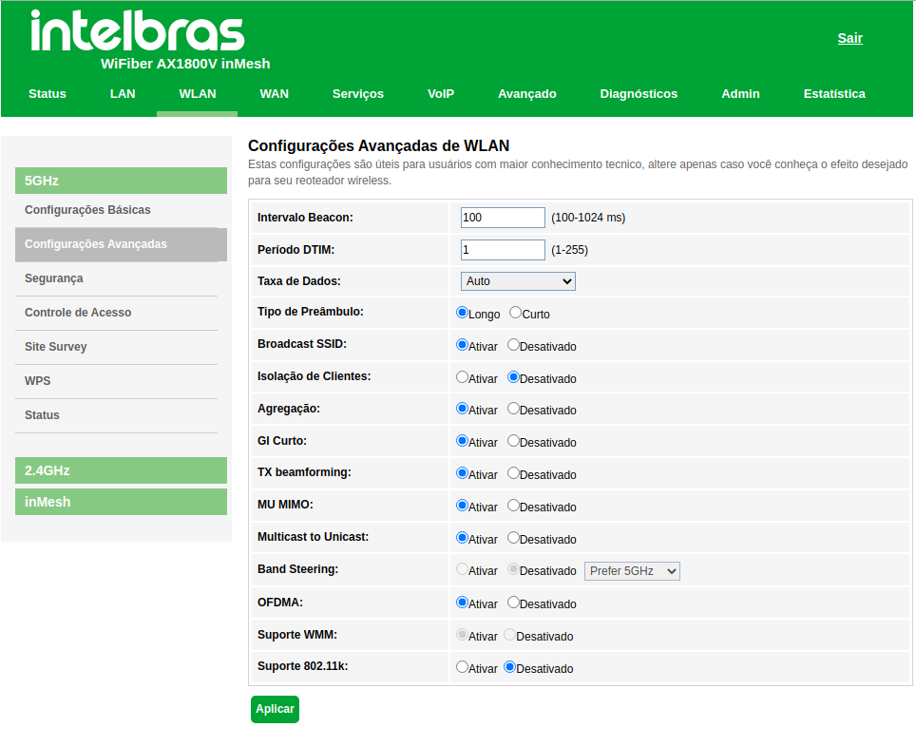Enable Suporte 802.11k with Ativar
This screenshot has width=916, height=747.
[x=462, y=666]
